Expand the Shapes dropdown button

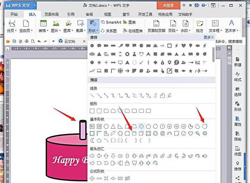tap(93, 26)
